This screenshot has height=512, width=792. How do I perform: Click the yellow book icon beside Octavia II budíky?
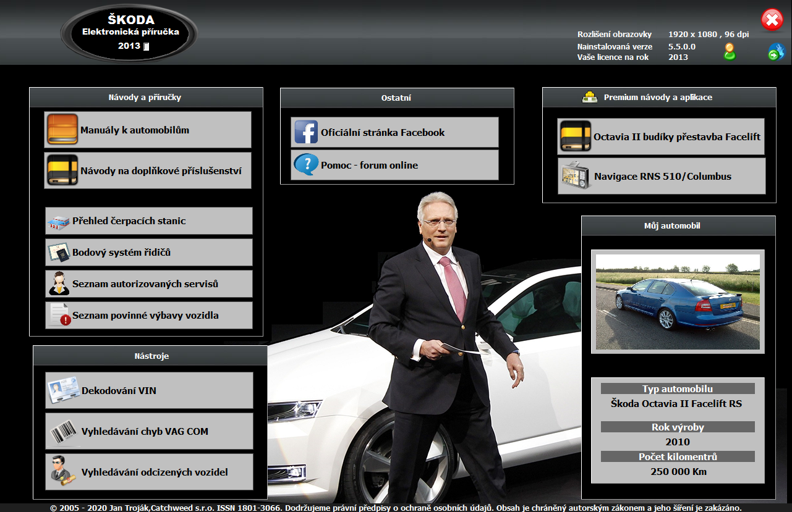point(576,136)
